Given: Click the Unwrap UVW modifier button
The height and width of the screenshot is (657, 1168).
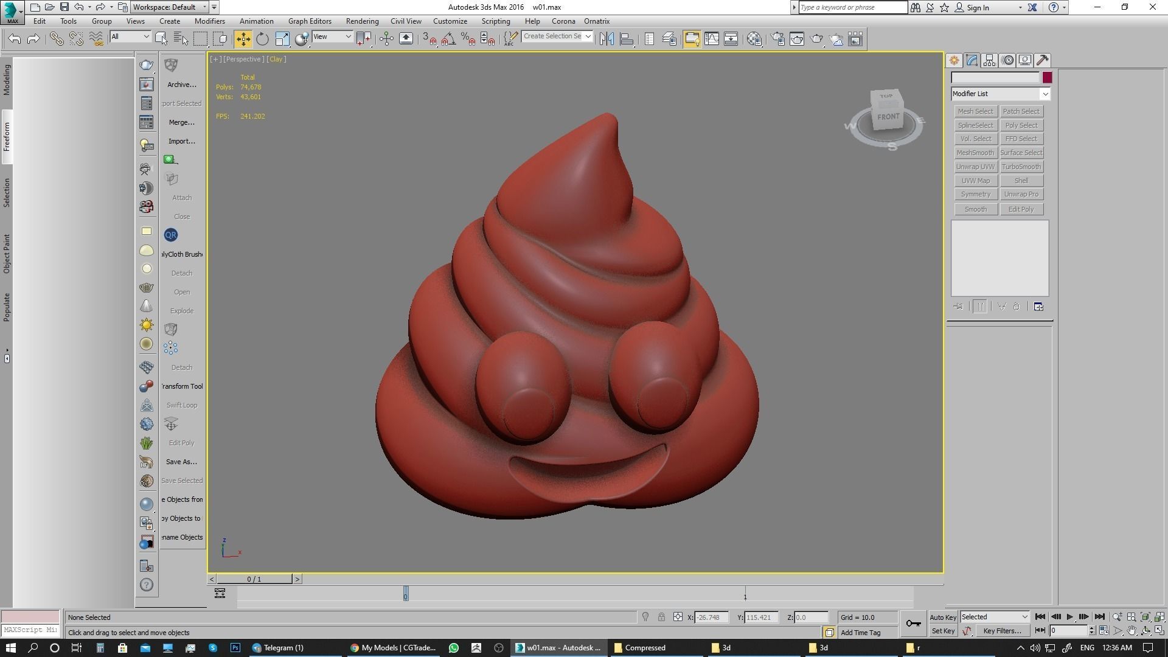Looking at the screenshot, I should pyautogui.click(x=975, y=167).
